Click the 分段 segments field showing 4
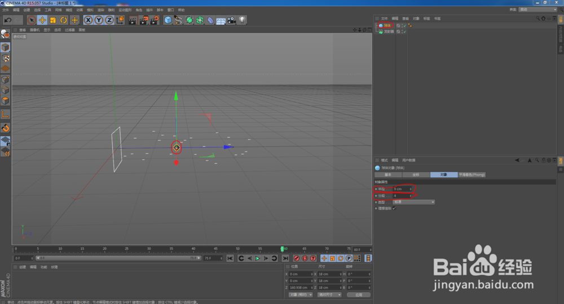This screenshot has width=564, height=304. pyautogui.click(x=402, y=195)
